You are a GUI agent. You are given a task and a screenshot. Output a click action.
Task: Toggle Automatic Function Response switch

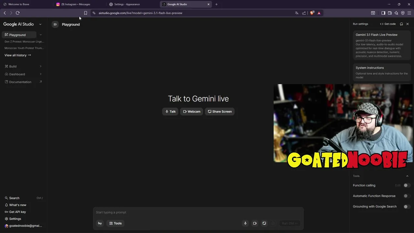point(407,196)
